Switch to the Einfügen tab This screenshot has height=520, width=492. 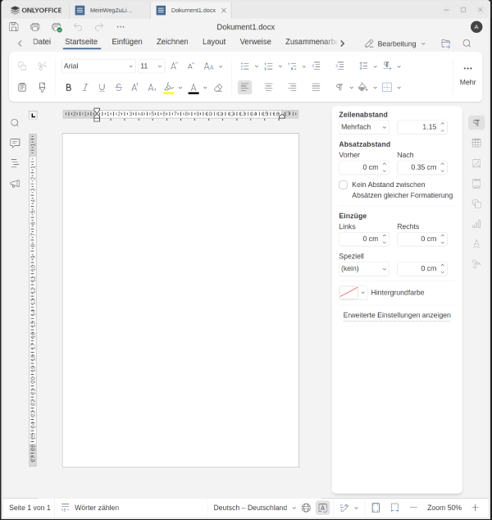127,42
